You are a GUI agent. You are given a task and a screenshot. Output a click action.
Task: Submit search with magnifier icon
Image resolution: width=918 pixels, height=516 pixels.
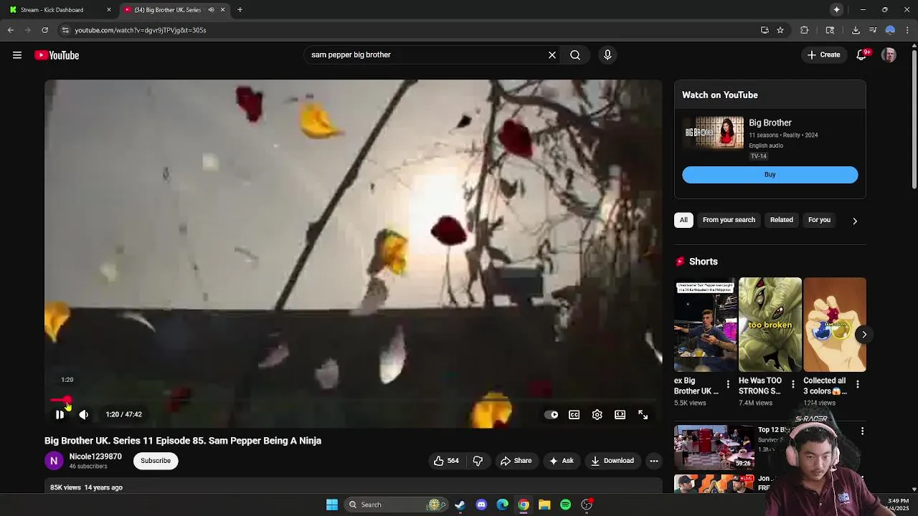tap(575, 55)
